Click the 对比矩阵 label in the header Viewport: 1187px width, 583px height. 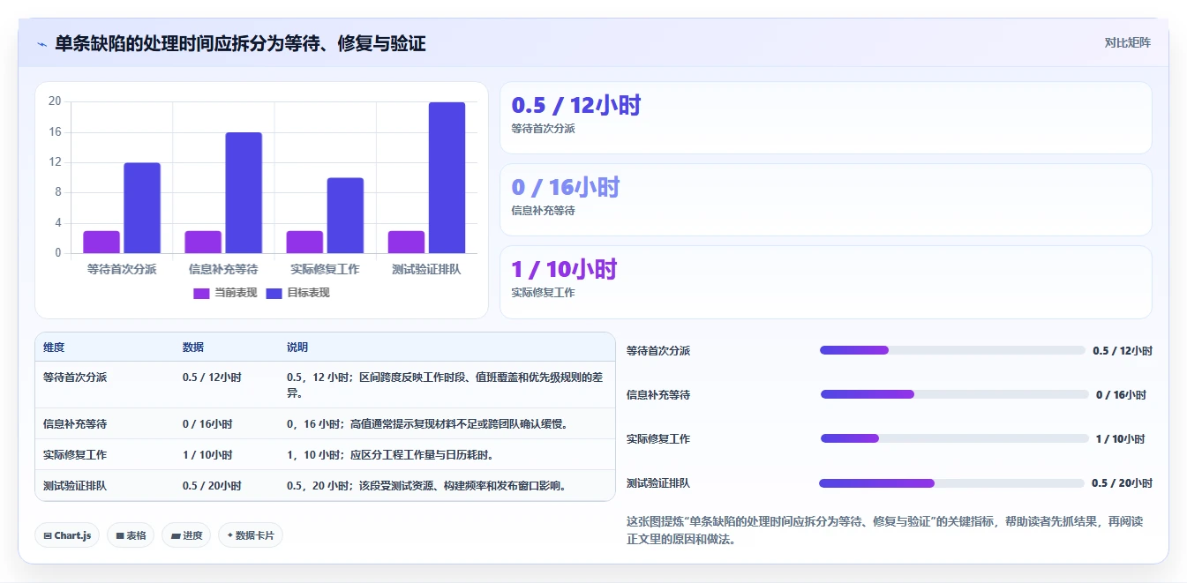(x=1127, y=42)
